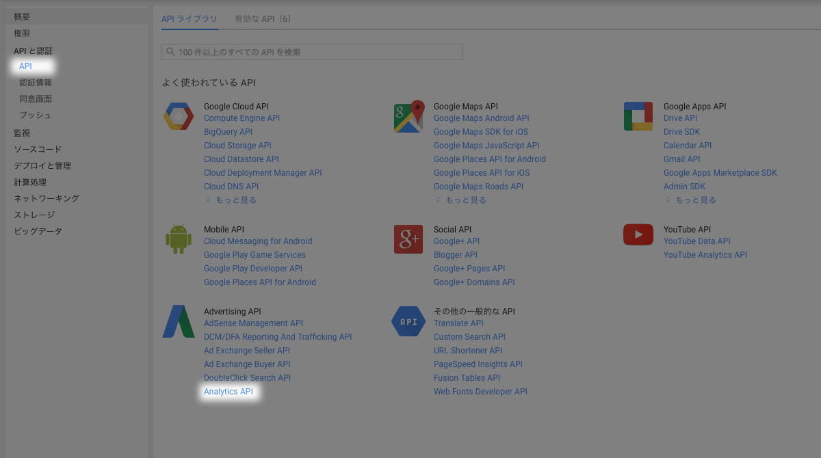Open the Cloud Storage API link
The width and height of the screenshot is (821, 458).
237,146
